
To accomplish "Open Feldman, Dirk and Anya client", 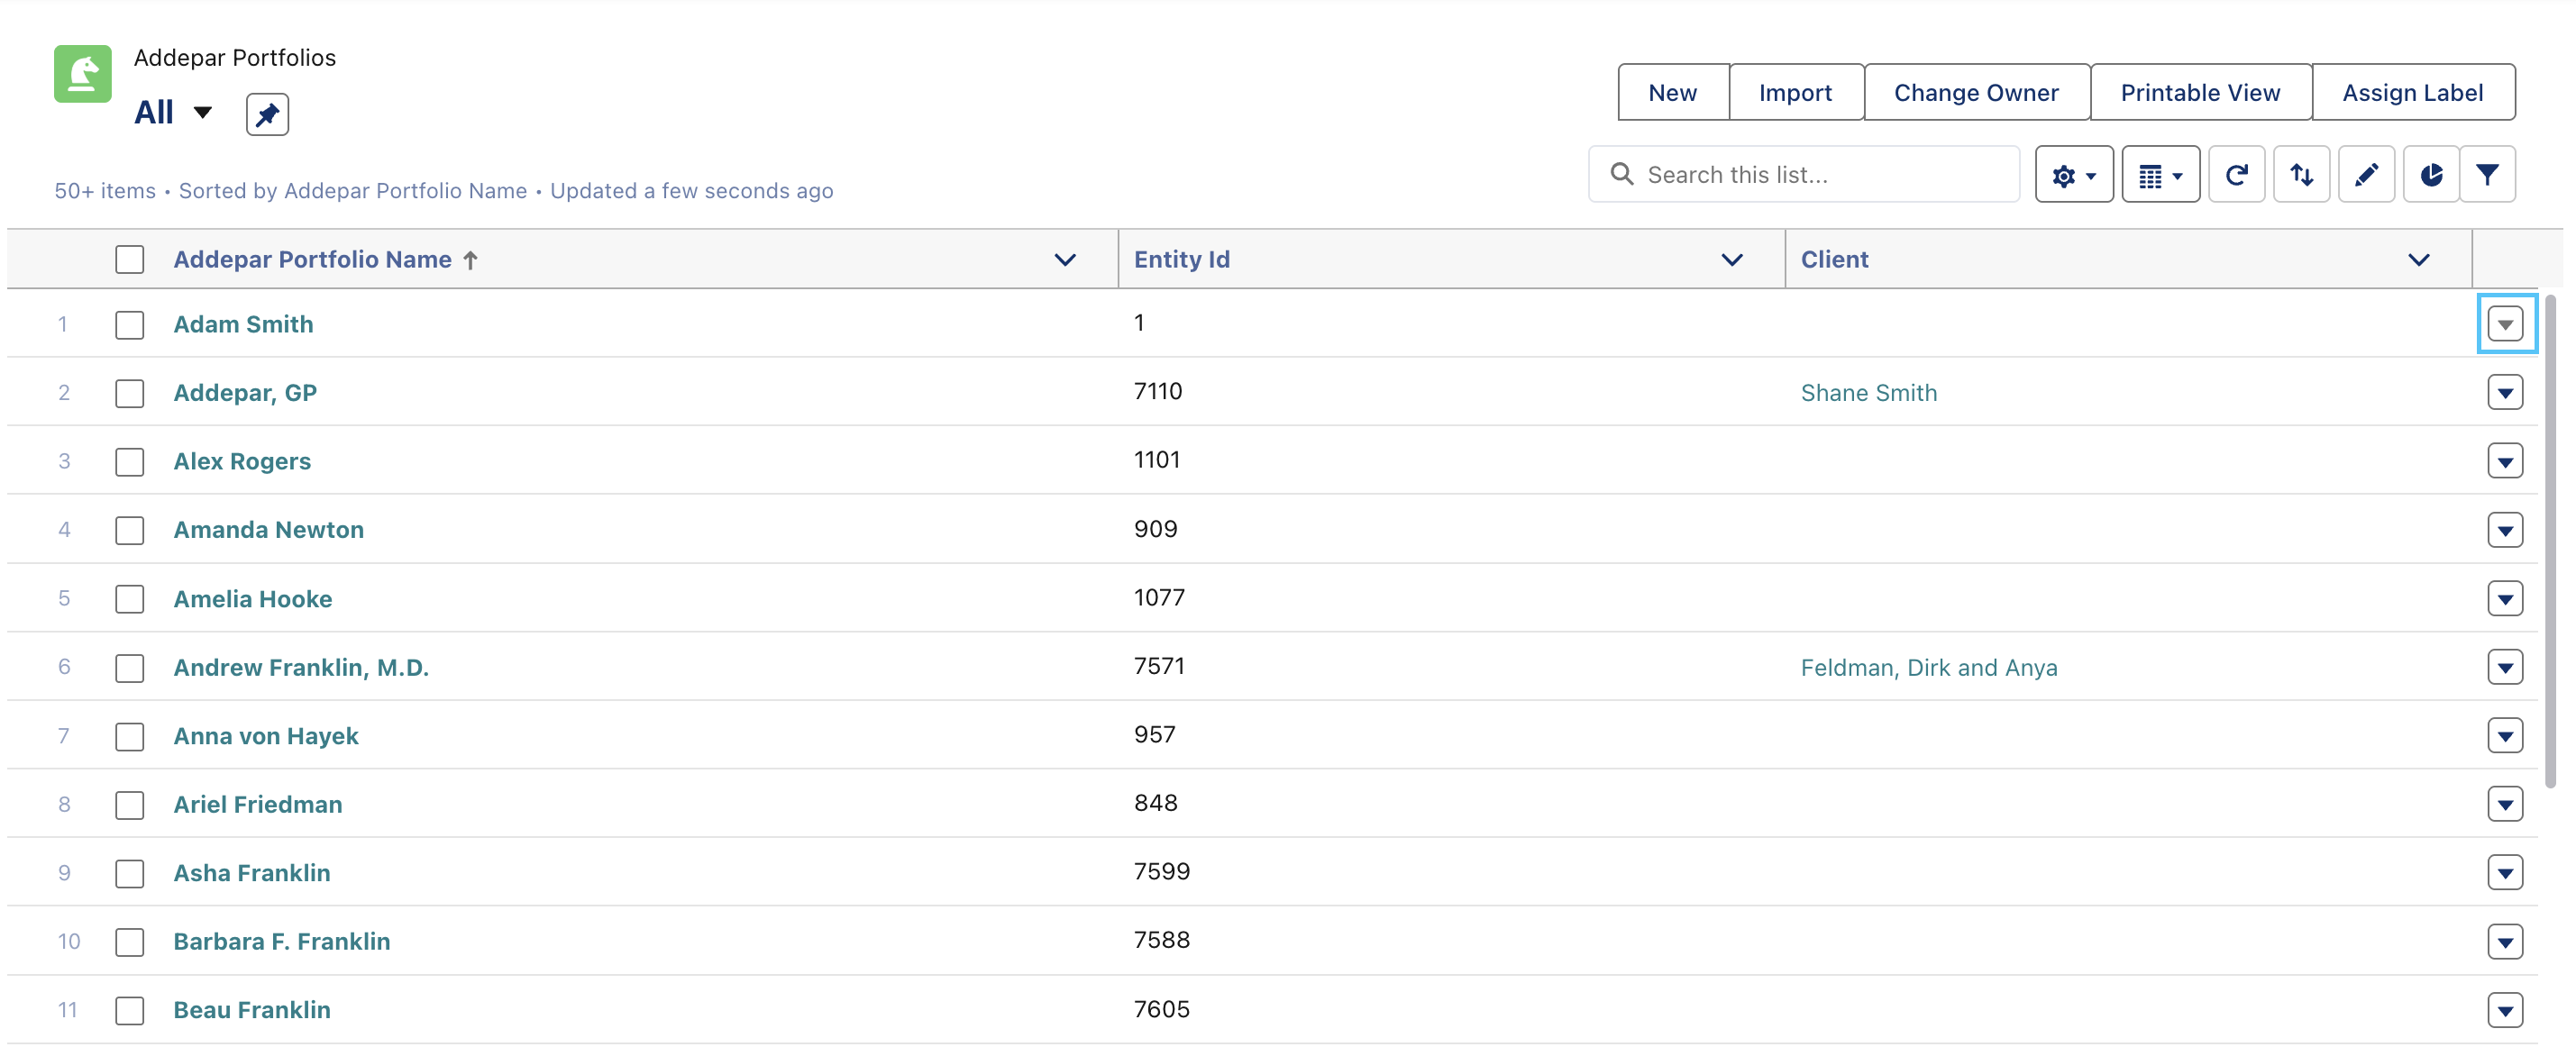I will pos(1929,668).
